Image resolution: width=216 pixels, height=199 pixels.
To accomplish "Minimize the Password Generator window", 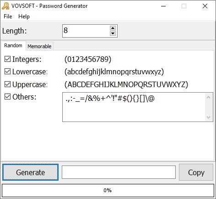I will (163, 6).
